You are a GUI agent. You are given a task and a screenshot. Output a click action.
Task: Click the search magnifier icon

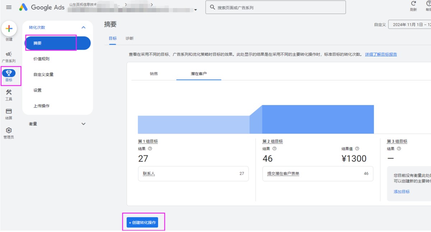[212, 7]
